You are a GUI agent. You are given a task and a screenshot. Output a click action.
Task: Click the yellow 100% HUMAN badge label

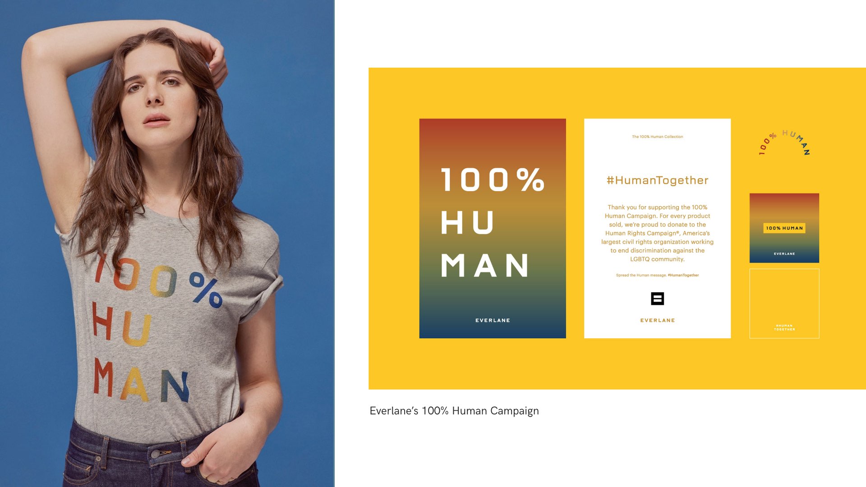click(784, 228)
